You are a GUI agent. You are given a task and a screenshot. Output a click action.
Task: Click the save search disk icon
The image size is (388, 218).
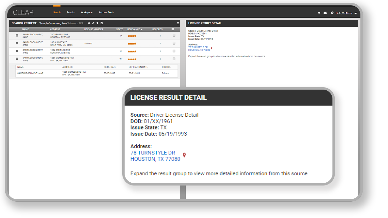[x=102, y=23]
